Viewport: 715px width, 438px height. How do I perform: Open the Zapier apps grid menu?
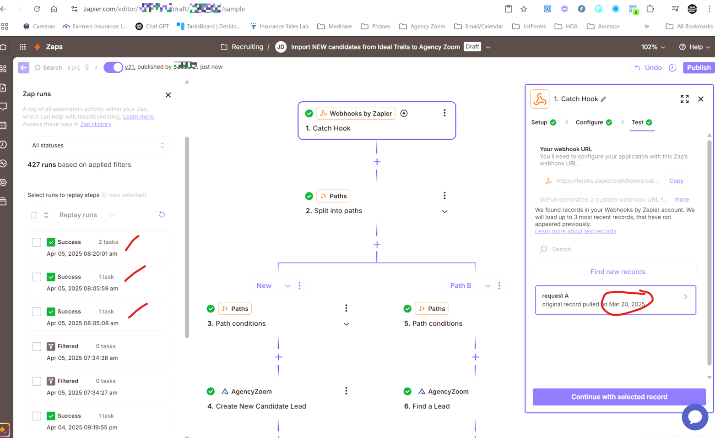pyautogui.click(x=22, y=47)
